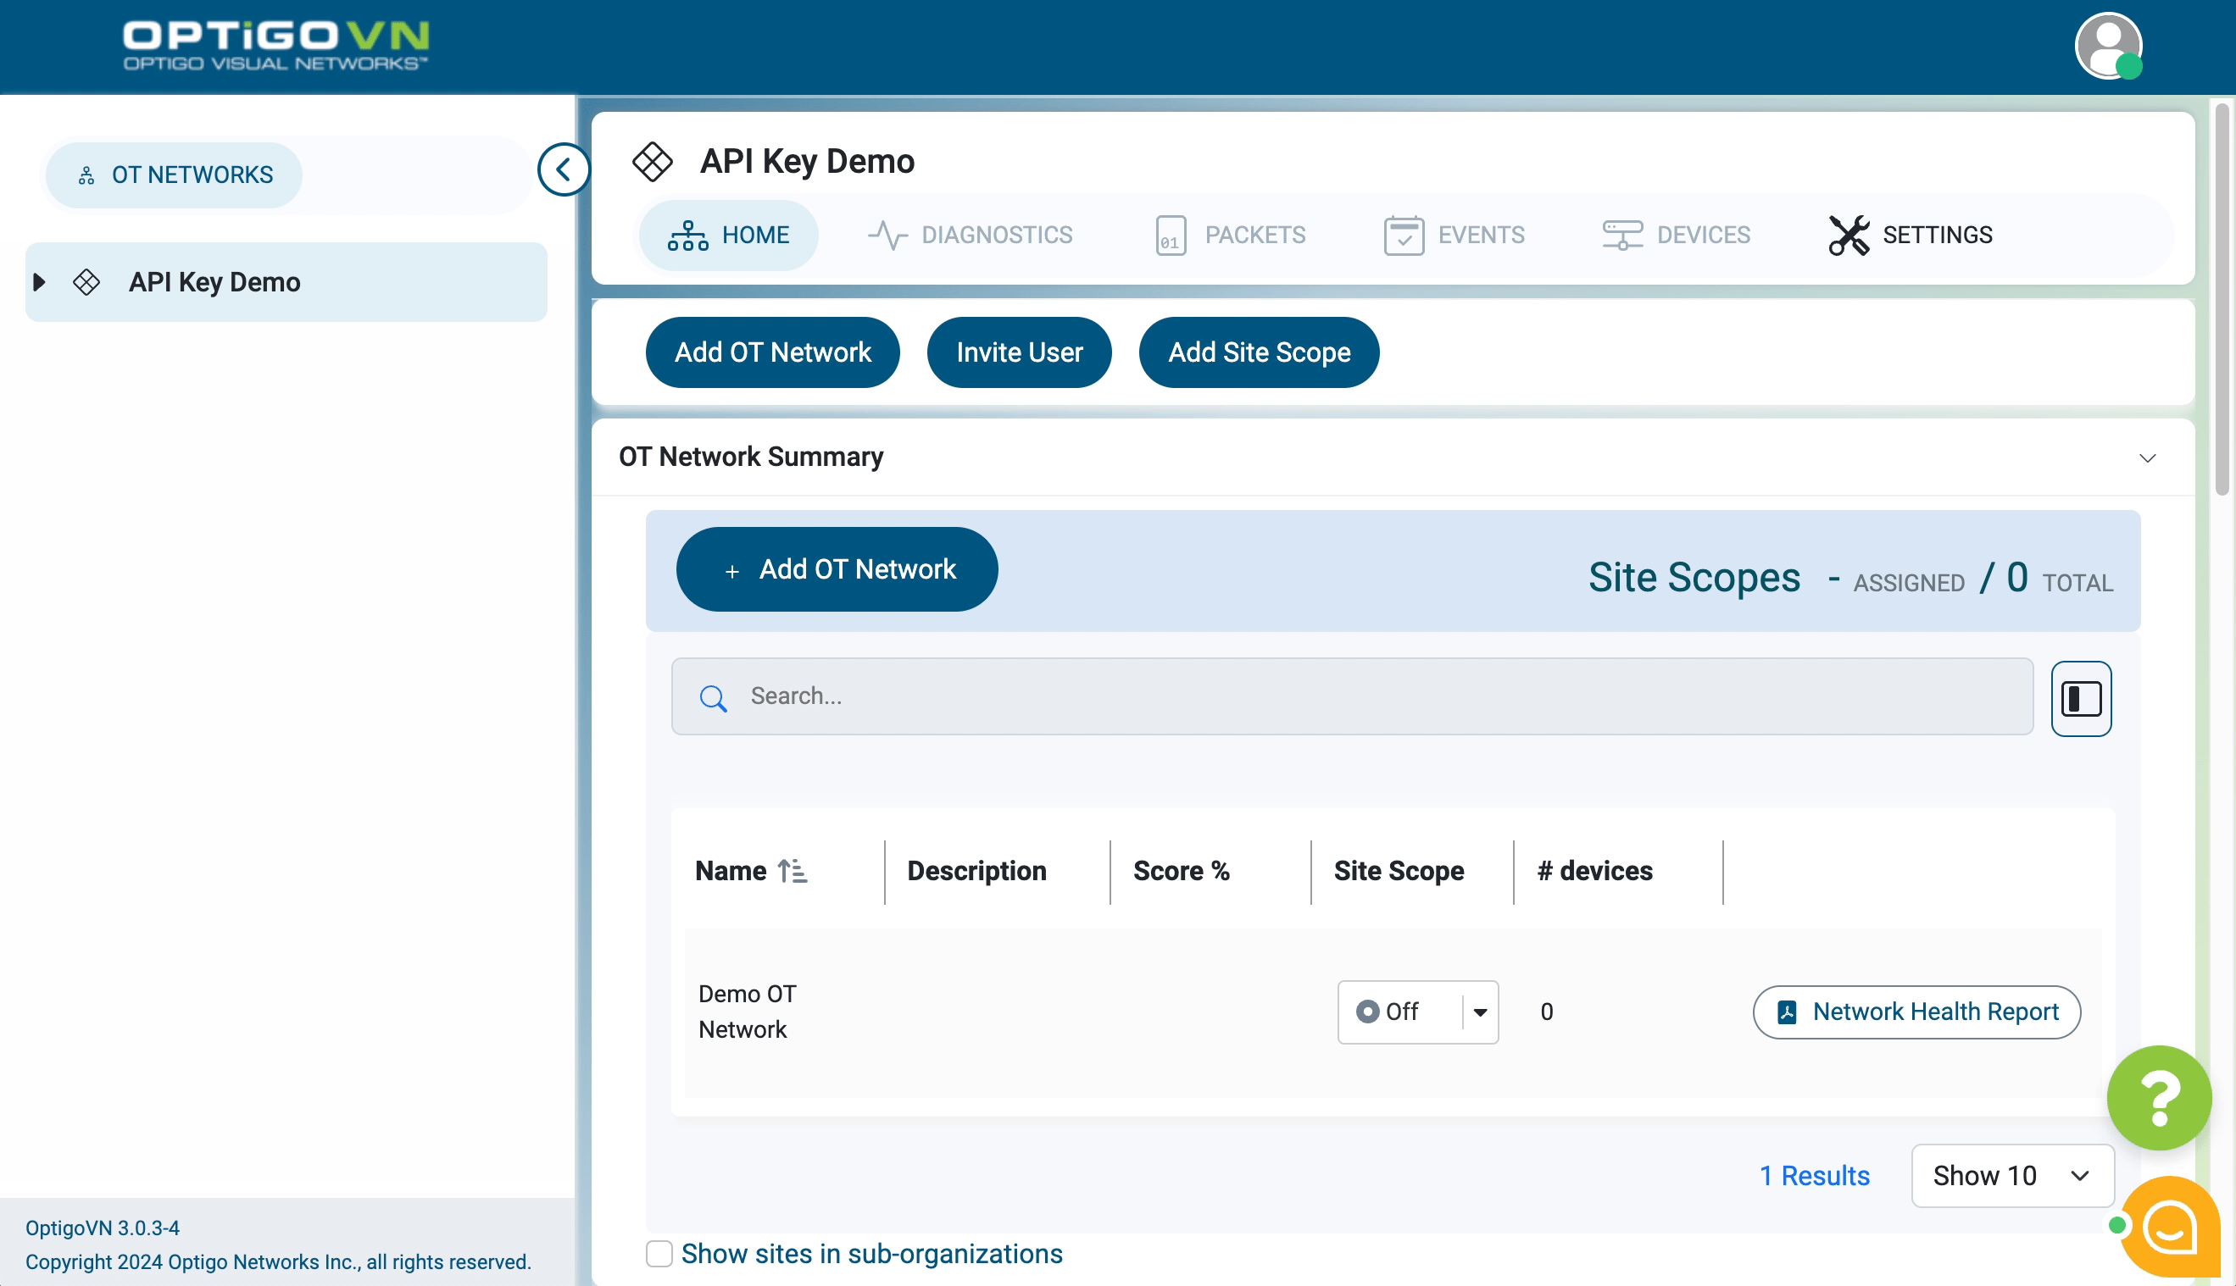Check Show sites in sub-organizations
Image resolution: width=2236 pixels, height=1286 pixels.
[x=659, y=1253]
